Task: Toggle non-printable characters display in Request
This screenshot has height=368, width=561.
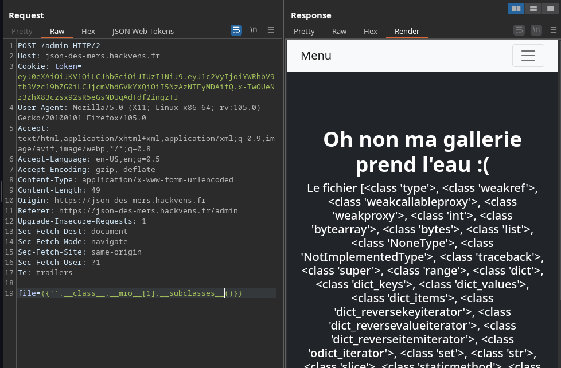Action: [254, 30]
